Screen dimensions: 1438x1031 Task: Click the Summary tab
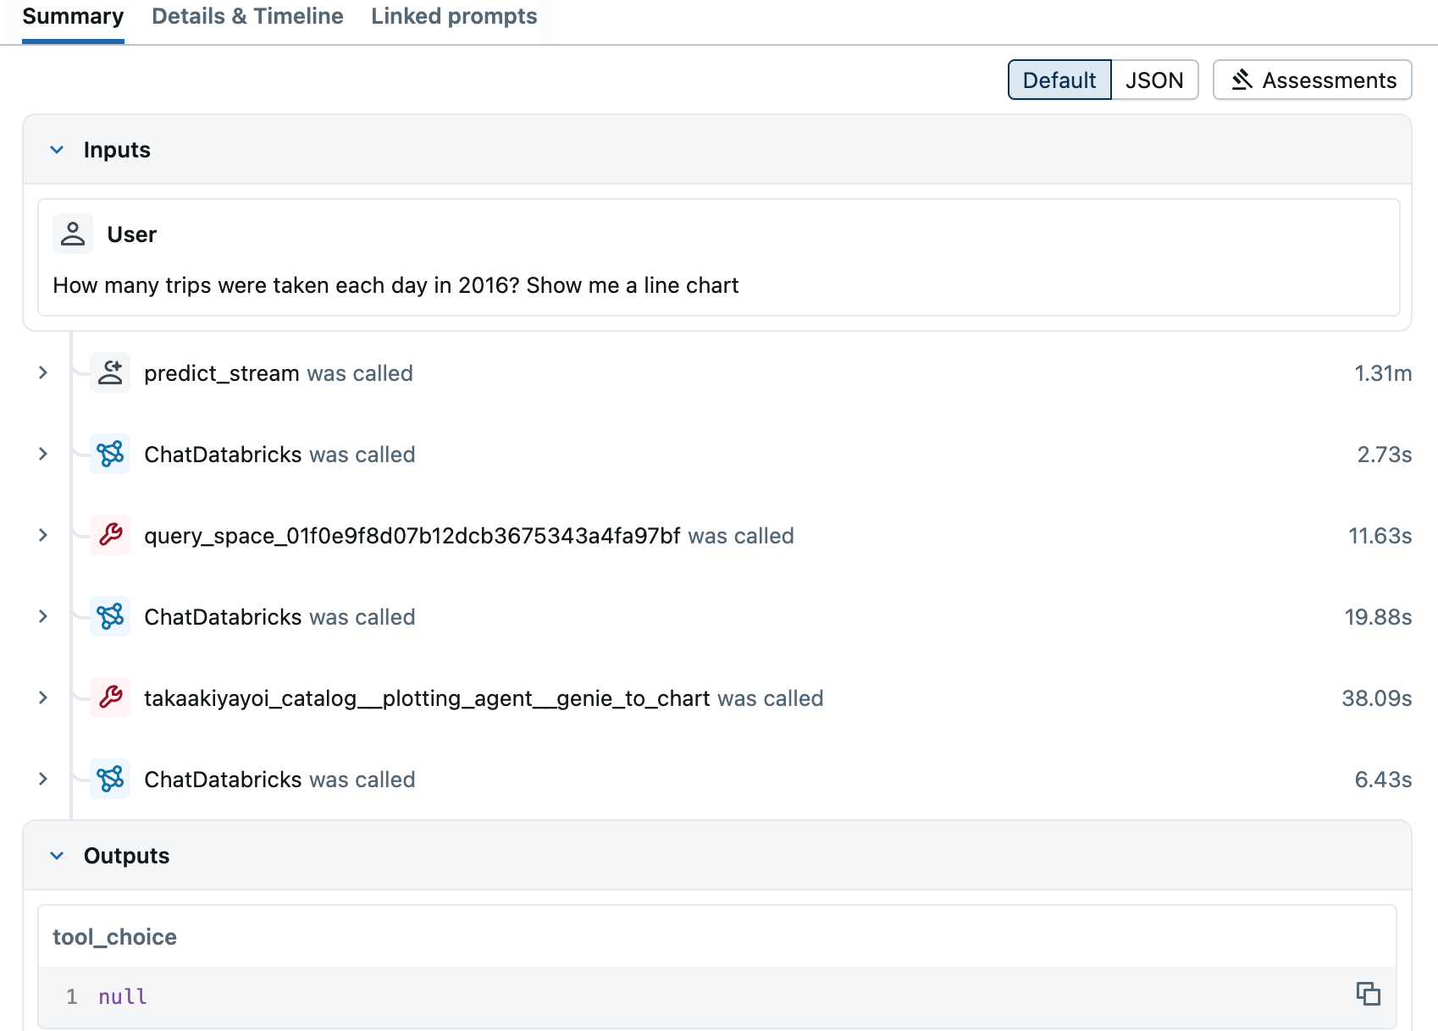coord(72,16)
